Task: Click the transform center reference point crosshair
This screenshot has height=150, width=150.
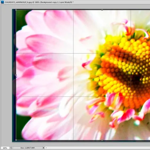Action: (x=102, y=75)
